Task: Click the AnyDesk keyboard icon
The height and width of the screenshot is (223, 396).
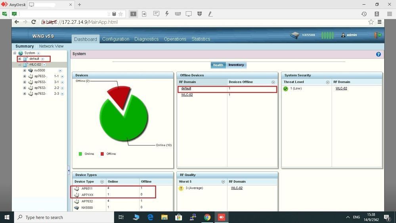Action: [178, 14]
